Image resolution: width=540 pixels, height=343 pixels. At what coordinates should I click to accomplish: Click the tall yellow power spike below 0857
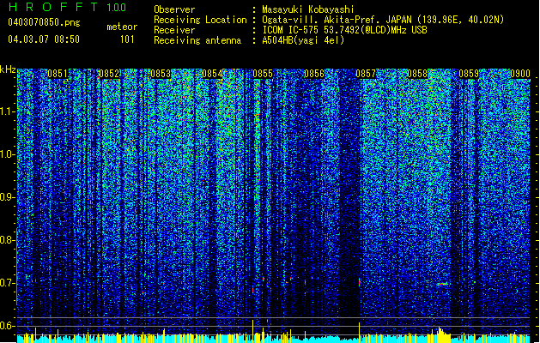click(x=359, y=333)
